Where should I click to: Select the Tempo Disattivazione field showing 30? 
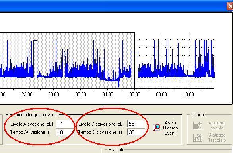click(x=136, y=132)
